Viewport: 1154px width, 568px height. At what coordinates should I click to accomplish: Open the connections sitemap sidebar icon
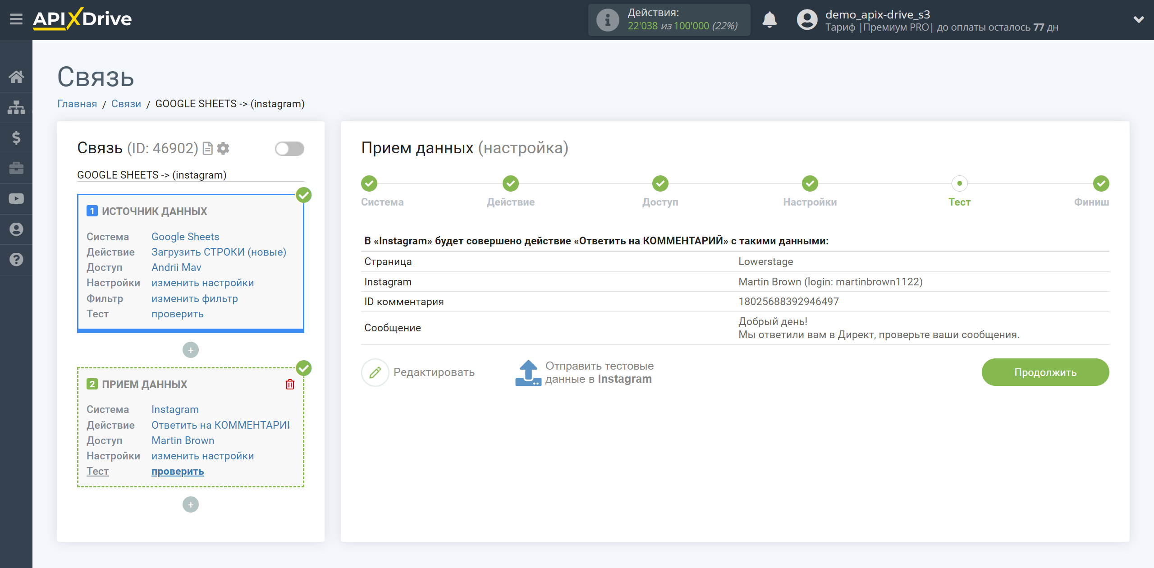click(16, 107)
